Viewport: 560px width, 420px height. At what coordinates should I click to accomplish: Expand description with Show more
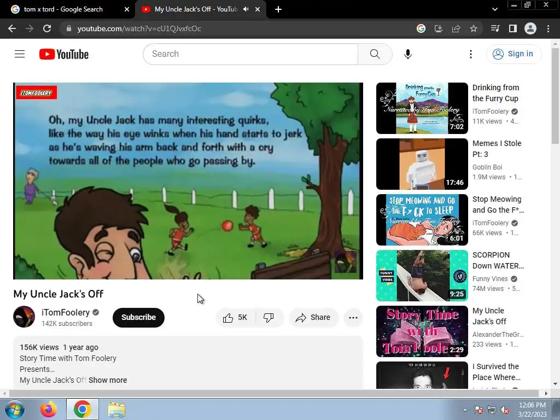tap(108, 381)
